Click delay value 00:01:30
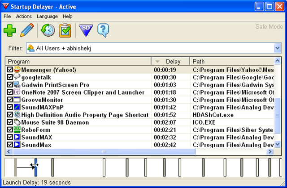The width and height of the screenshot is (287, 188). tap(165, 100)
